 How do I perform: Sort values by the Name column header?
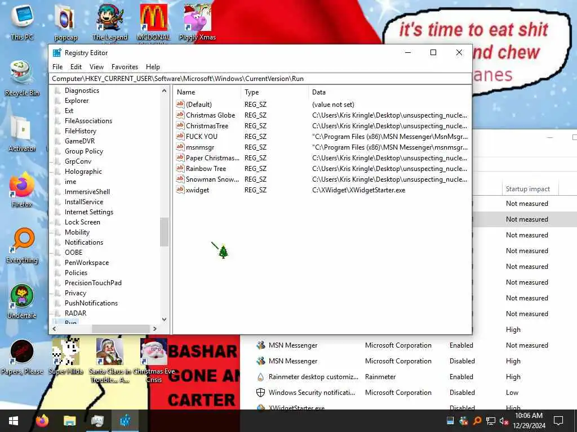(x=208, y=92)
